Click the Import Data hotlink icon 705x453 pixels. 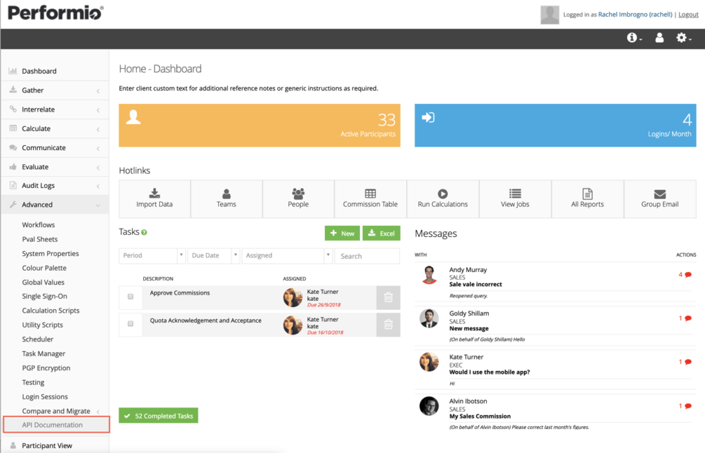point(154,193)
